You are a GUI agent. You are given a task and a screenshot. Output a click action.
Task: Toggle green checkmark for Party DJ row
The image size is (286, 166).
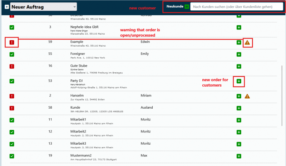(12, 81)
